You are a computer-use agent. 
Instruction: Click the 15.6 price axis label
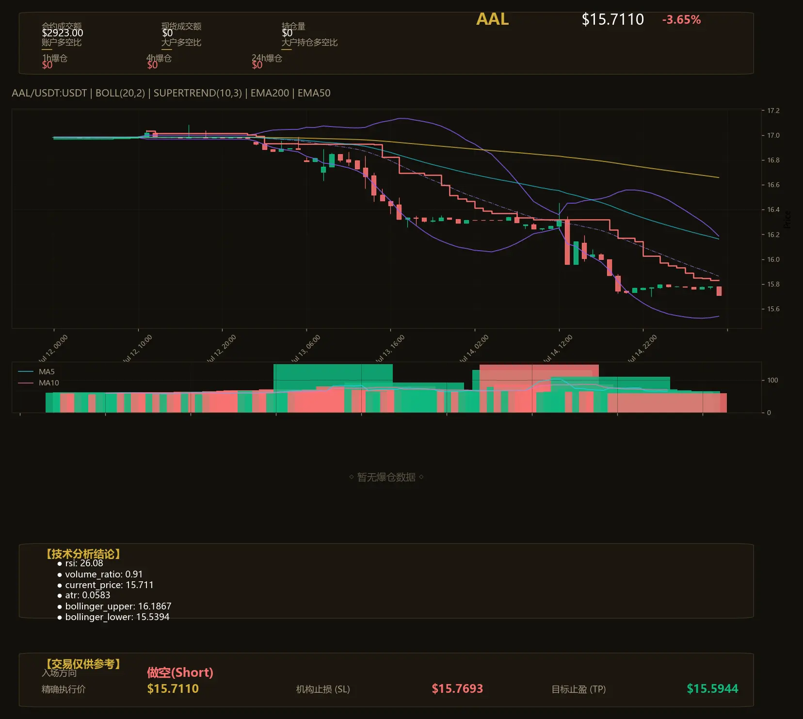773,309
